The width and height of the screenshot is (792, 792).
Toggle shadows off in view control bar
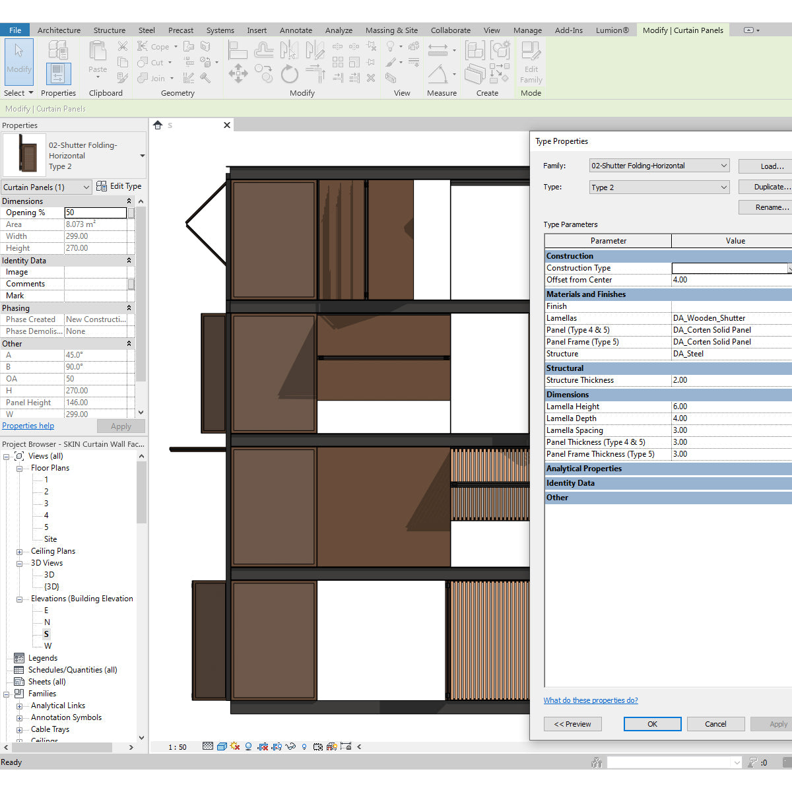pyautogui.click(x=248, y=746)
